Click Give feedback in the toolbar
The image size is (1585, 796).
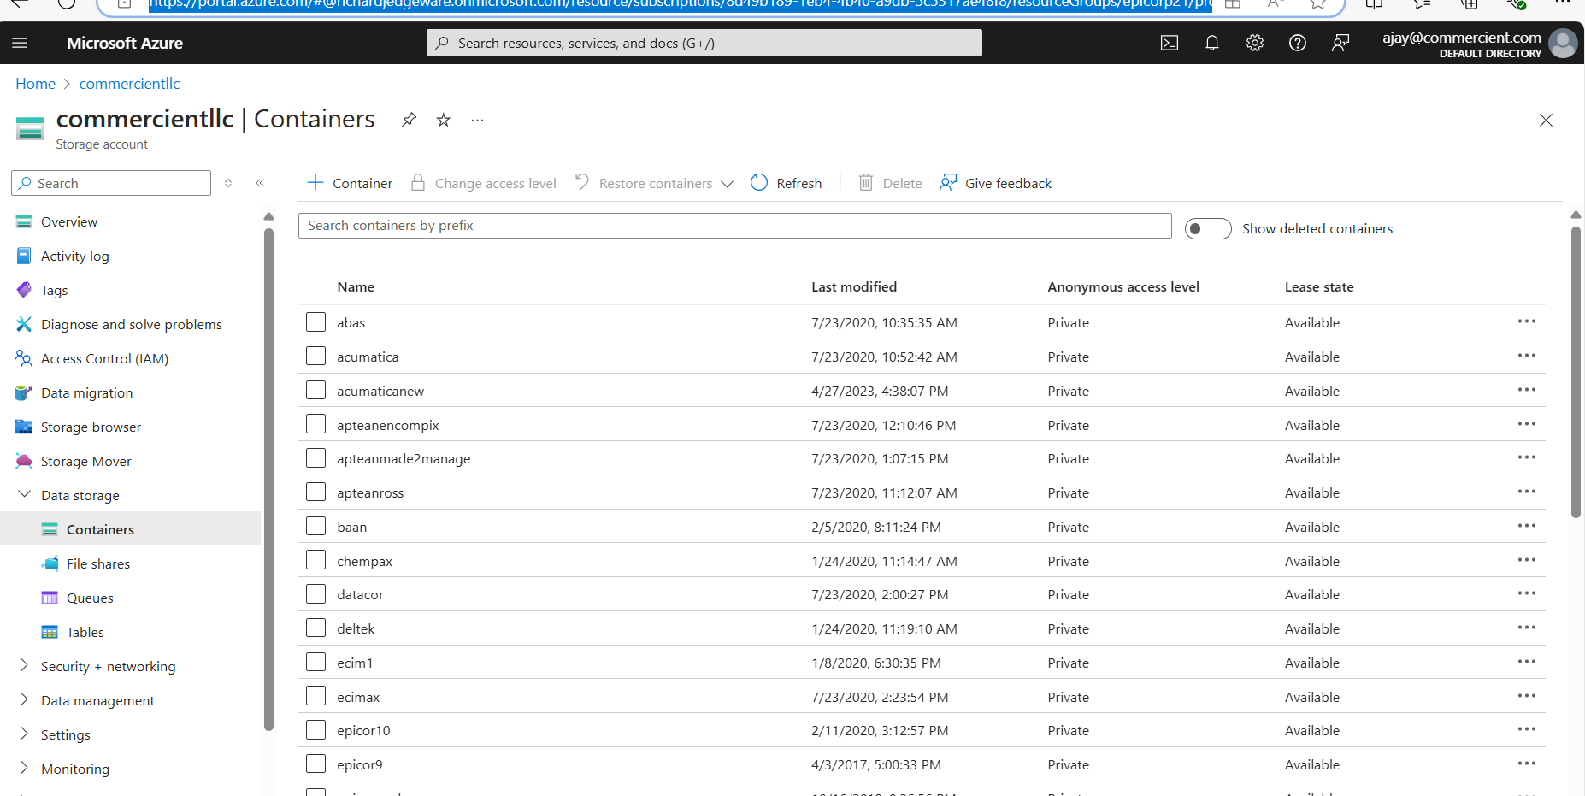point(995,183)
